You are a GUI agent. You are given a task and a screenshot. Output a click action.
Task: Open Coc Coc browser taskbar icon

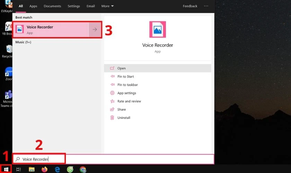(70, 169)
